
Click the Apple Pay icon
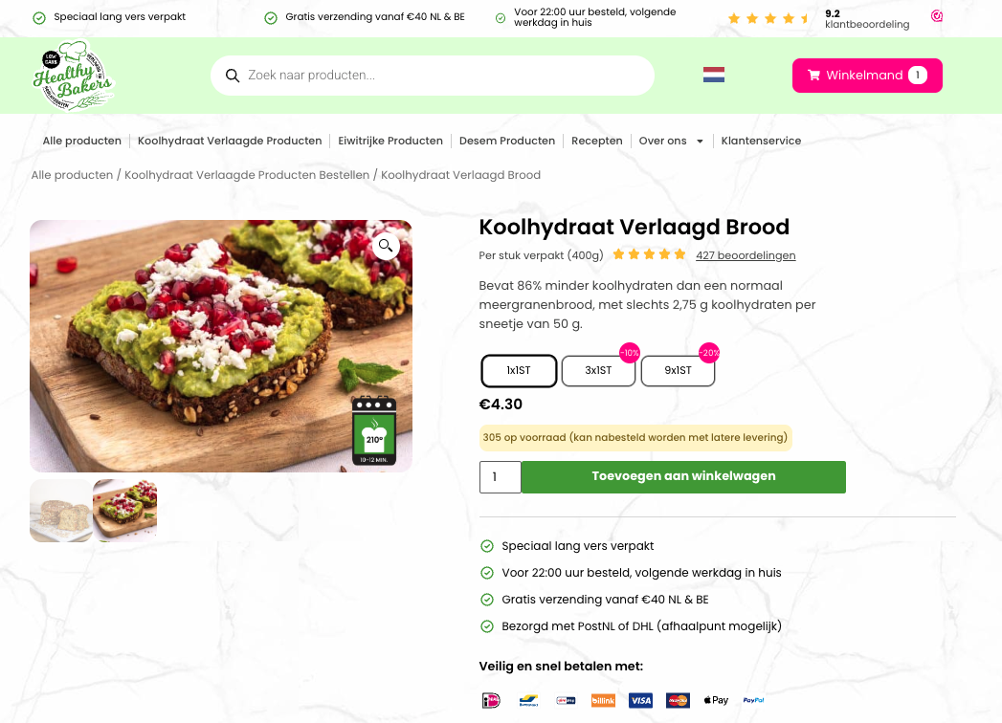point(716,700)
